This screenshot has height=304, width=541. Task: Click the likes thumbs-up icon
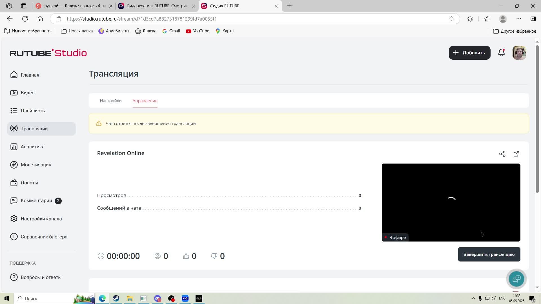coord(186,256)
